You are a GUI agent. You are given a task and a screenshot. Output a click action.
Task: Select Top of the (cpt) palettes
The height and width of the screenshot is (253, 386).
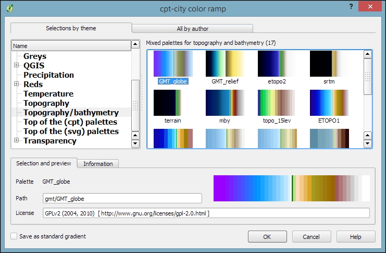coord(70,122)
